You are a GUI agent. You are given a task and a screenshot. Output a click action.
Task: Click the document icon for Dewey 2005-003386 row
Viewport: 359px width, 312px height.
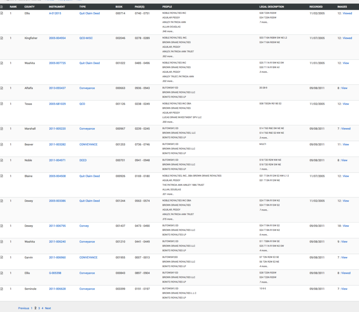click(2, 201)
